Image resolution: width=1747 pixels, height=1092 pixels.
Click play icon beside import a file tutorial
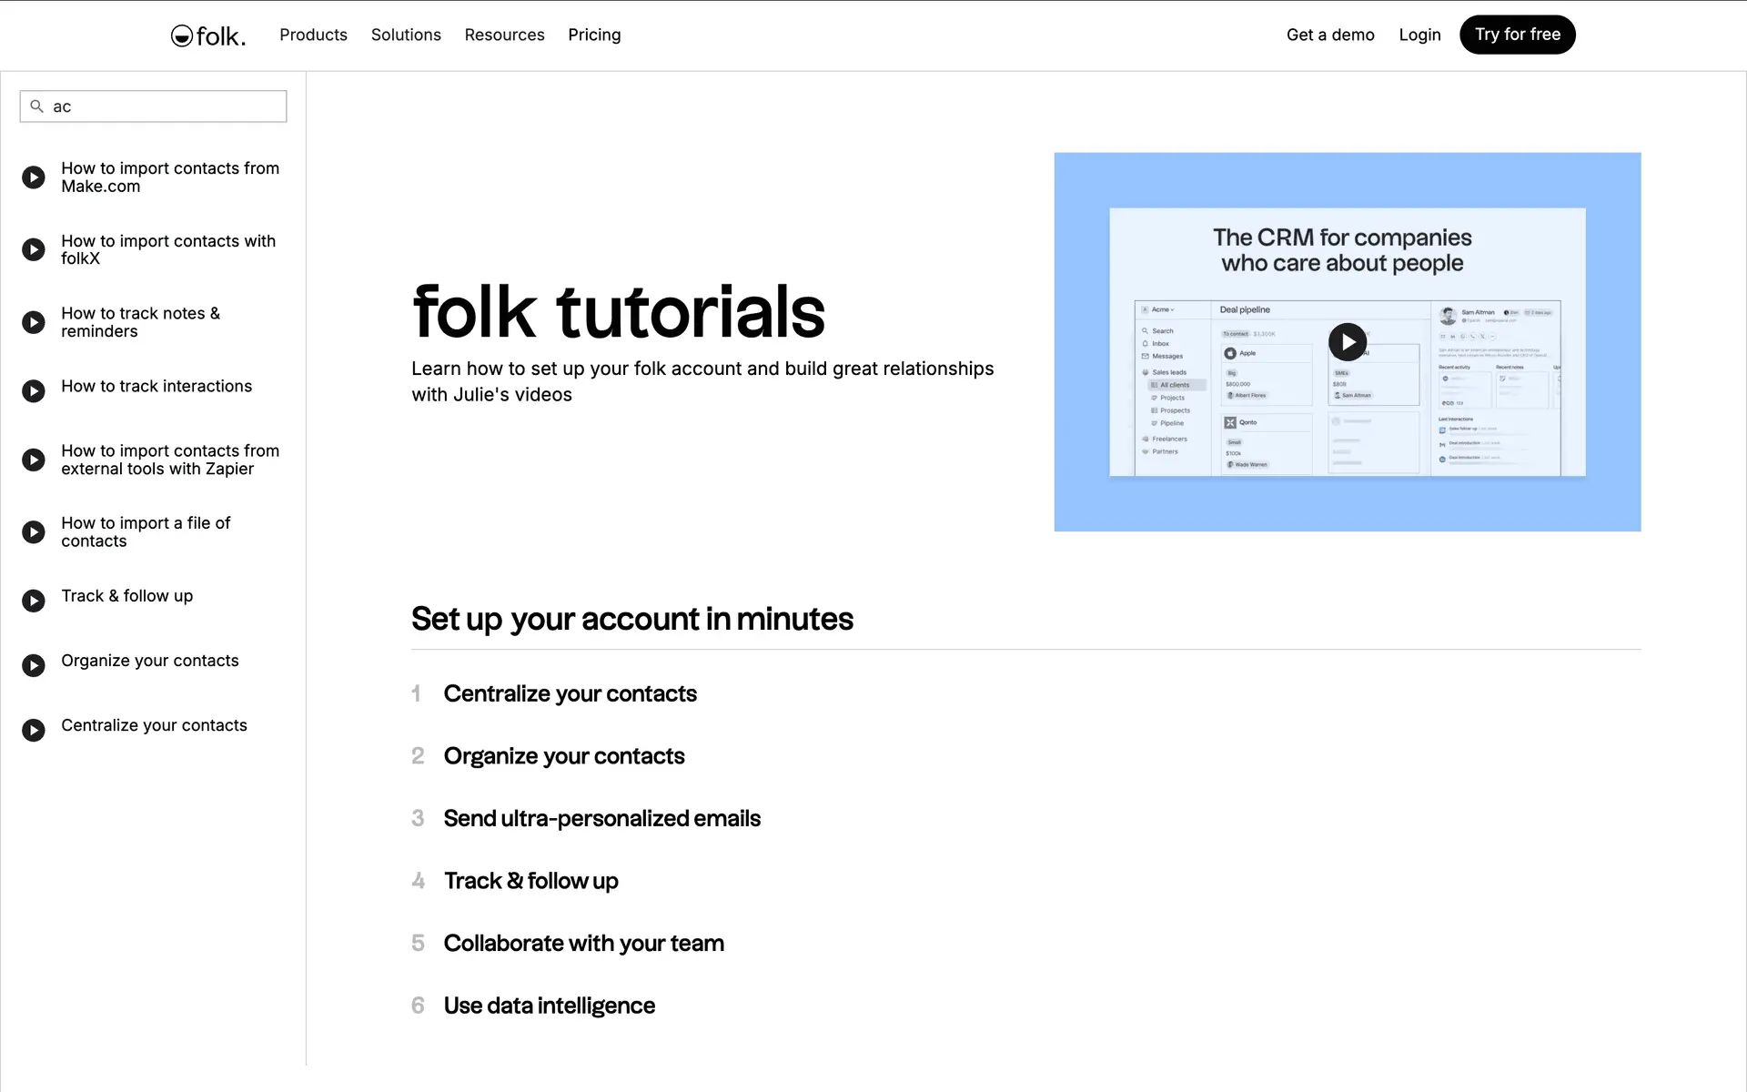34,532
